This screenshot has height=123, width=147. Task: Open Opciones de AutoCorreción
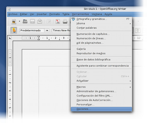click(101, 100)
